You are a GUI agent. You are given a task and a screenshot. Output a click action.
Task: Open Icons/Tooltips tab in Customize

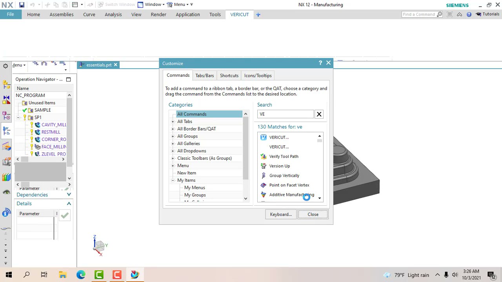258,76
